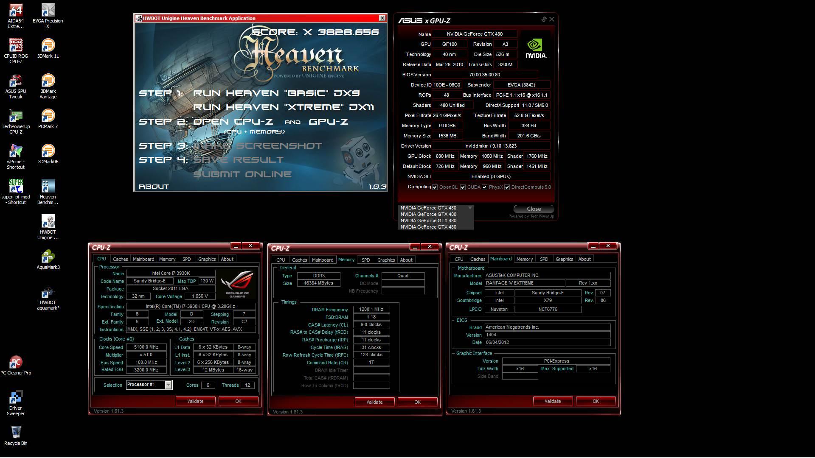Open Heaven Benchmark desktop icon
This screenshot has height=458, width=815.
coord(48,192)
